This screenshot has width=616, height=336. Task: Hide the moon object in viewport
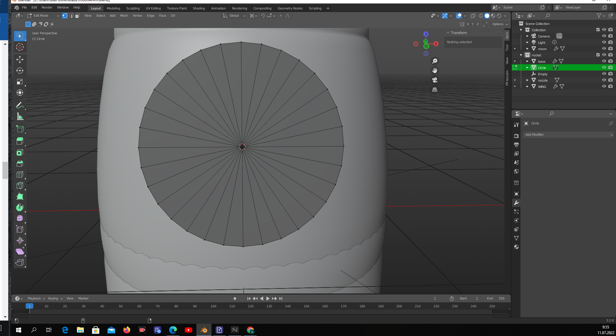604,48
